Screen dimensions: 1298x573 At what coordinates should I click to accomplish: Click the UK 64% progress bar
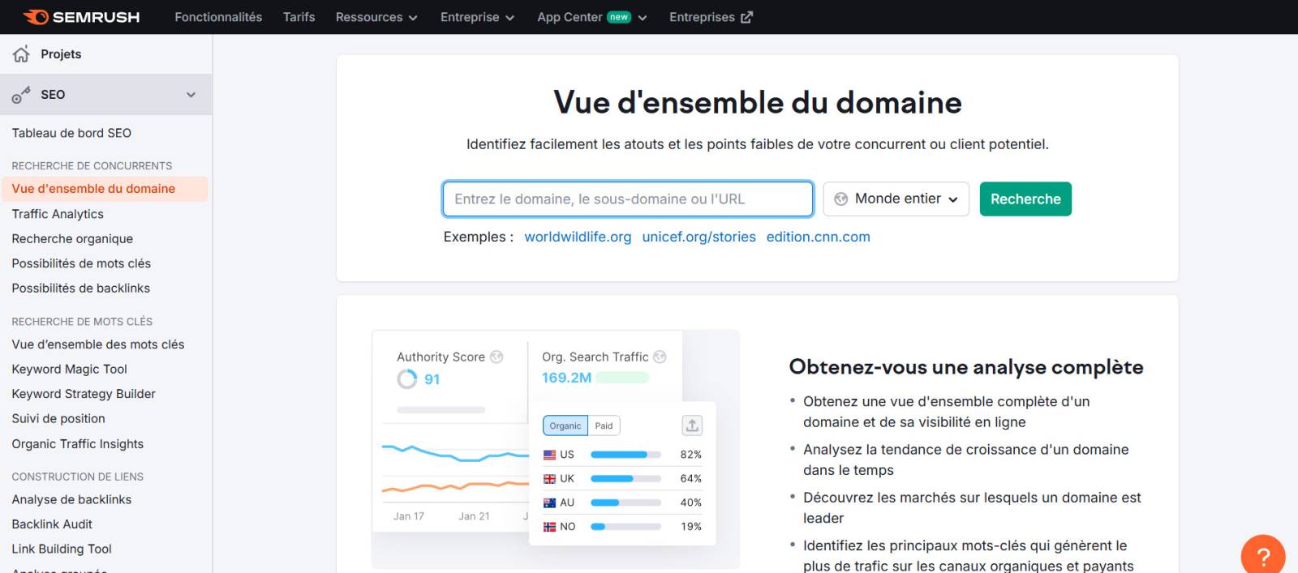tap(625, 479)
